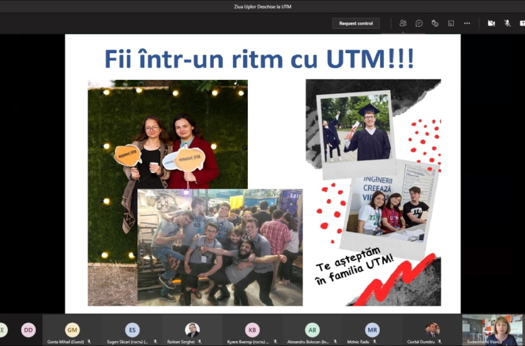Click the shared slide titled Fii într-un ritm cu UTM
This screenshot has width=525, height=346.
pyautogui.click(x=263, y=174)
